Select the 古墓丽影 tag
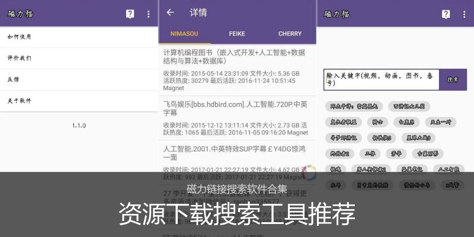The image size is (474, 237). point(428,153)
